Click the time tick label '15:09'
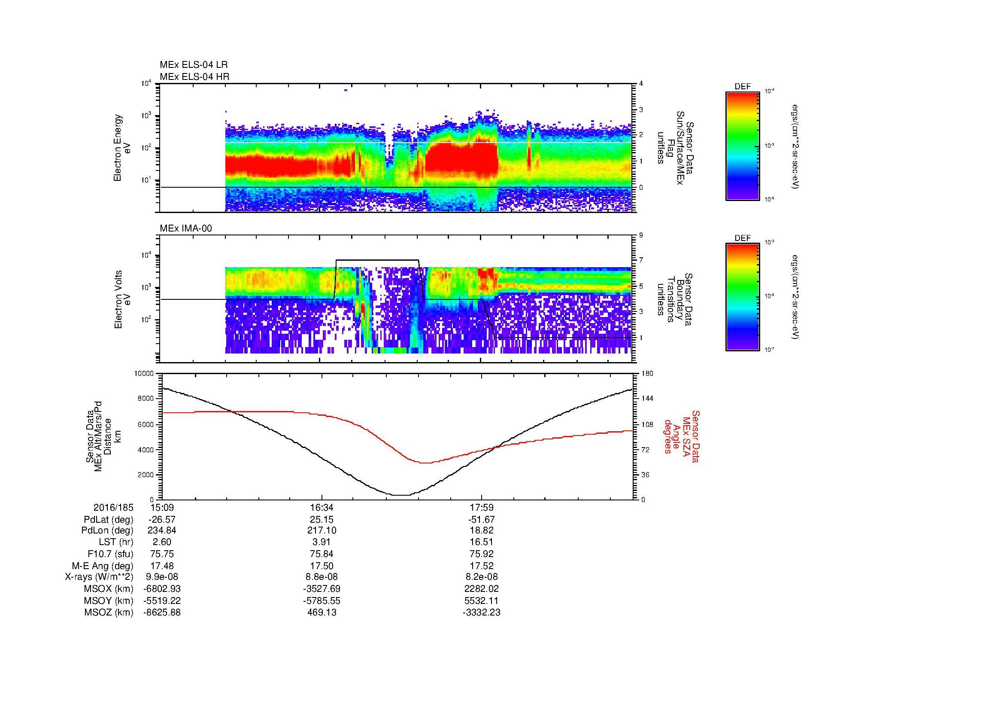1004x710 pixels. tap(162, 507)
